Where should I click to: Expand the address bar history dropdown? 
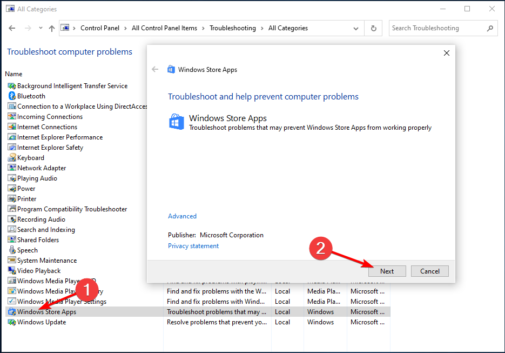356,28
